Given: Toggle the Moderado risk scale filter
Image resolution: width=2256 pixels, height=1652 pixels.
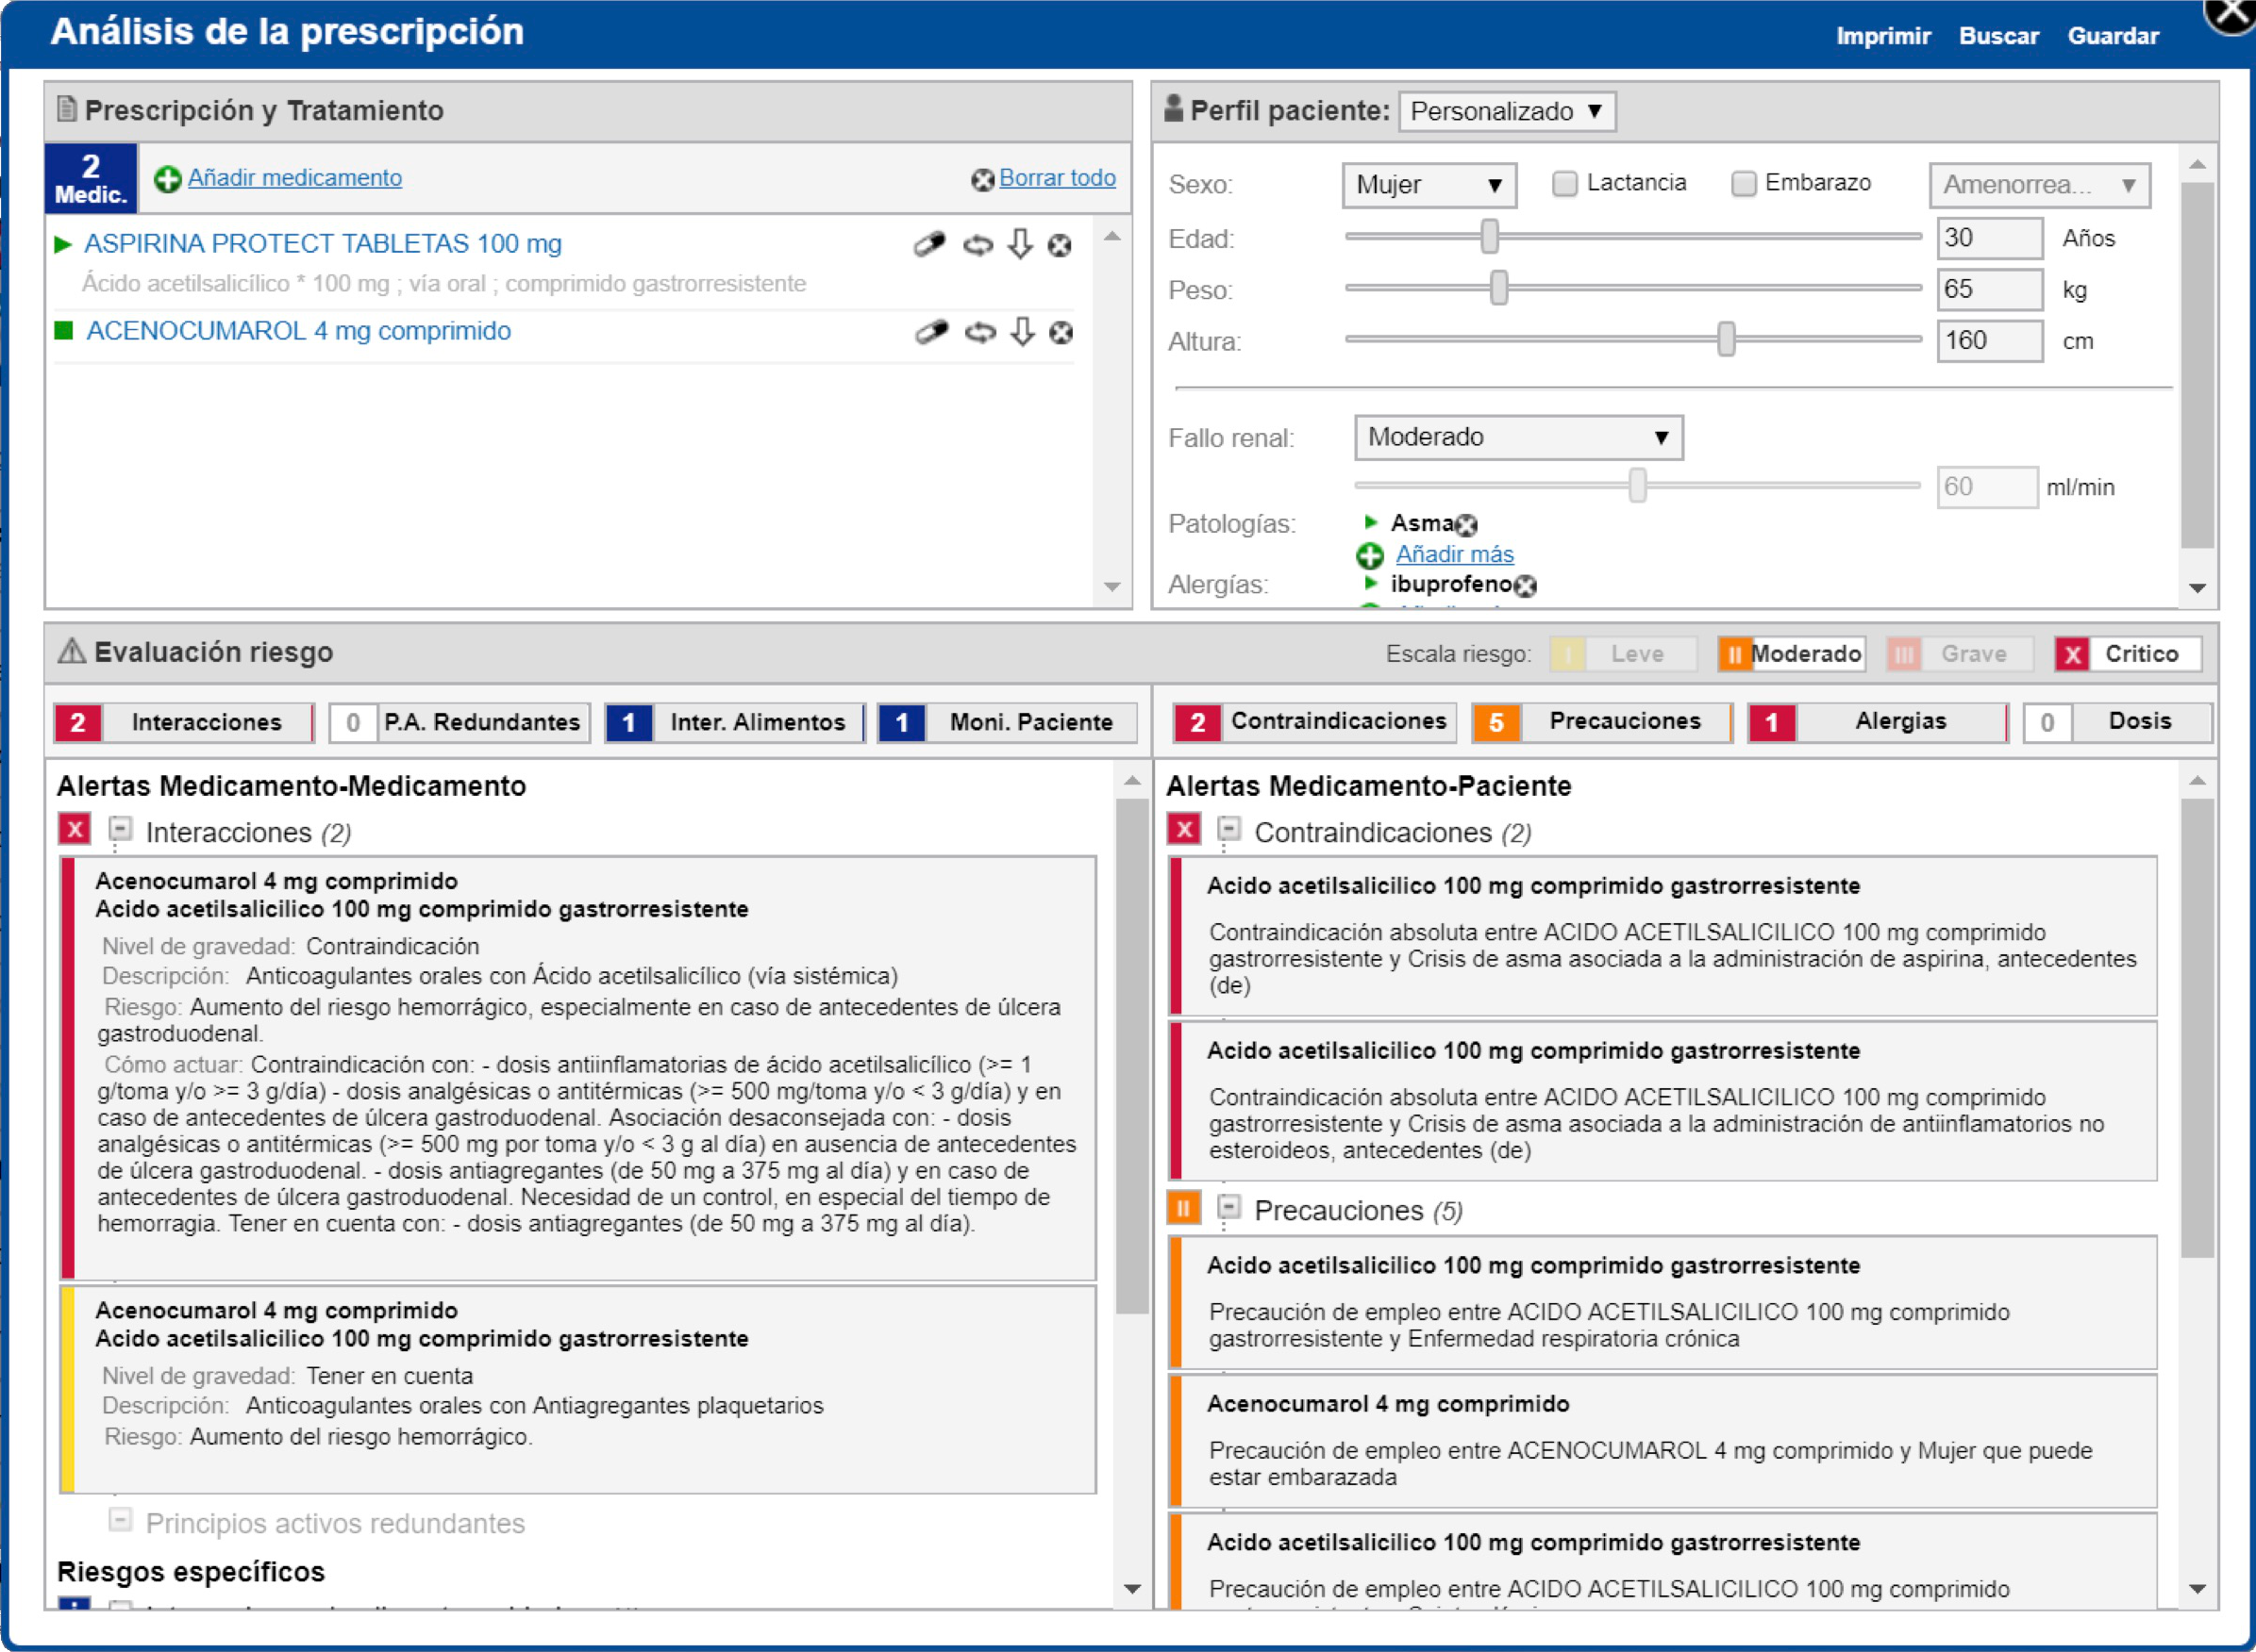Looking at the screenshot, I should (1791, 654).
